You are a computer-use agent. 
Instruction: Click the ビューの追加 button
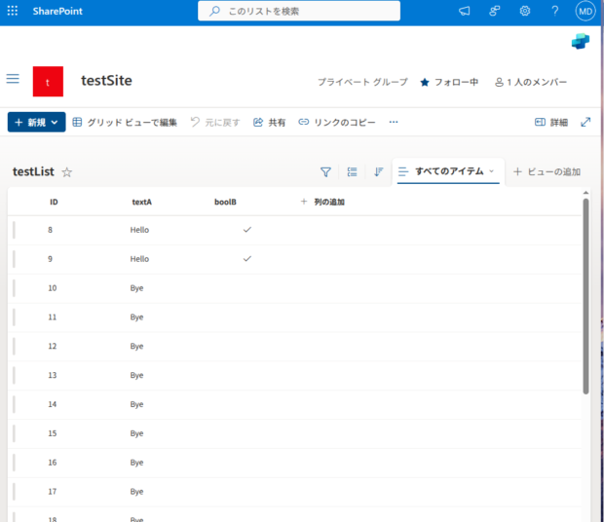pyautogui.click(x=547, y=172)
